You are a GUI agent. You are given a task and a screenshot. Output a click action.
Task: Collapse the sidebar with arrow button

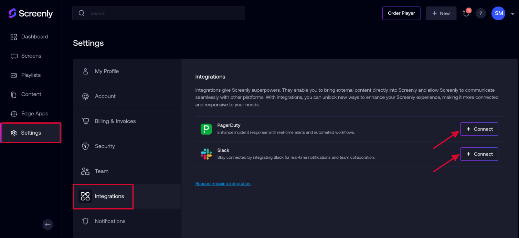coord(47,225)
